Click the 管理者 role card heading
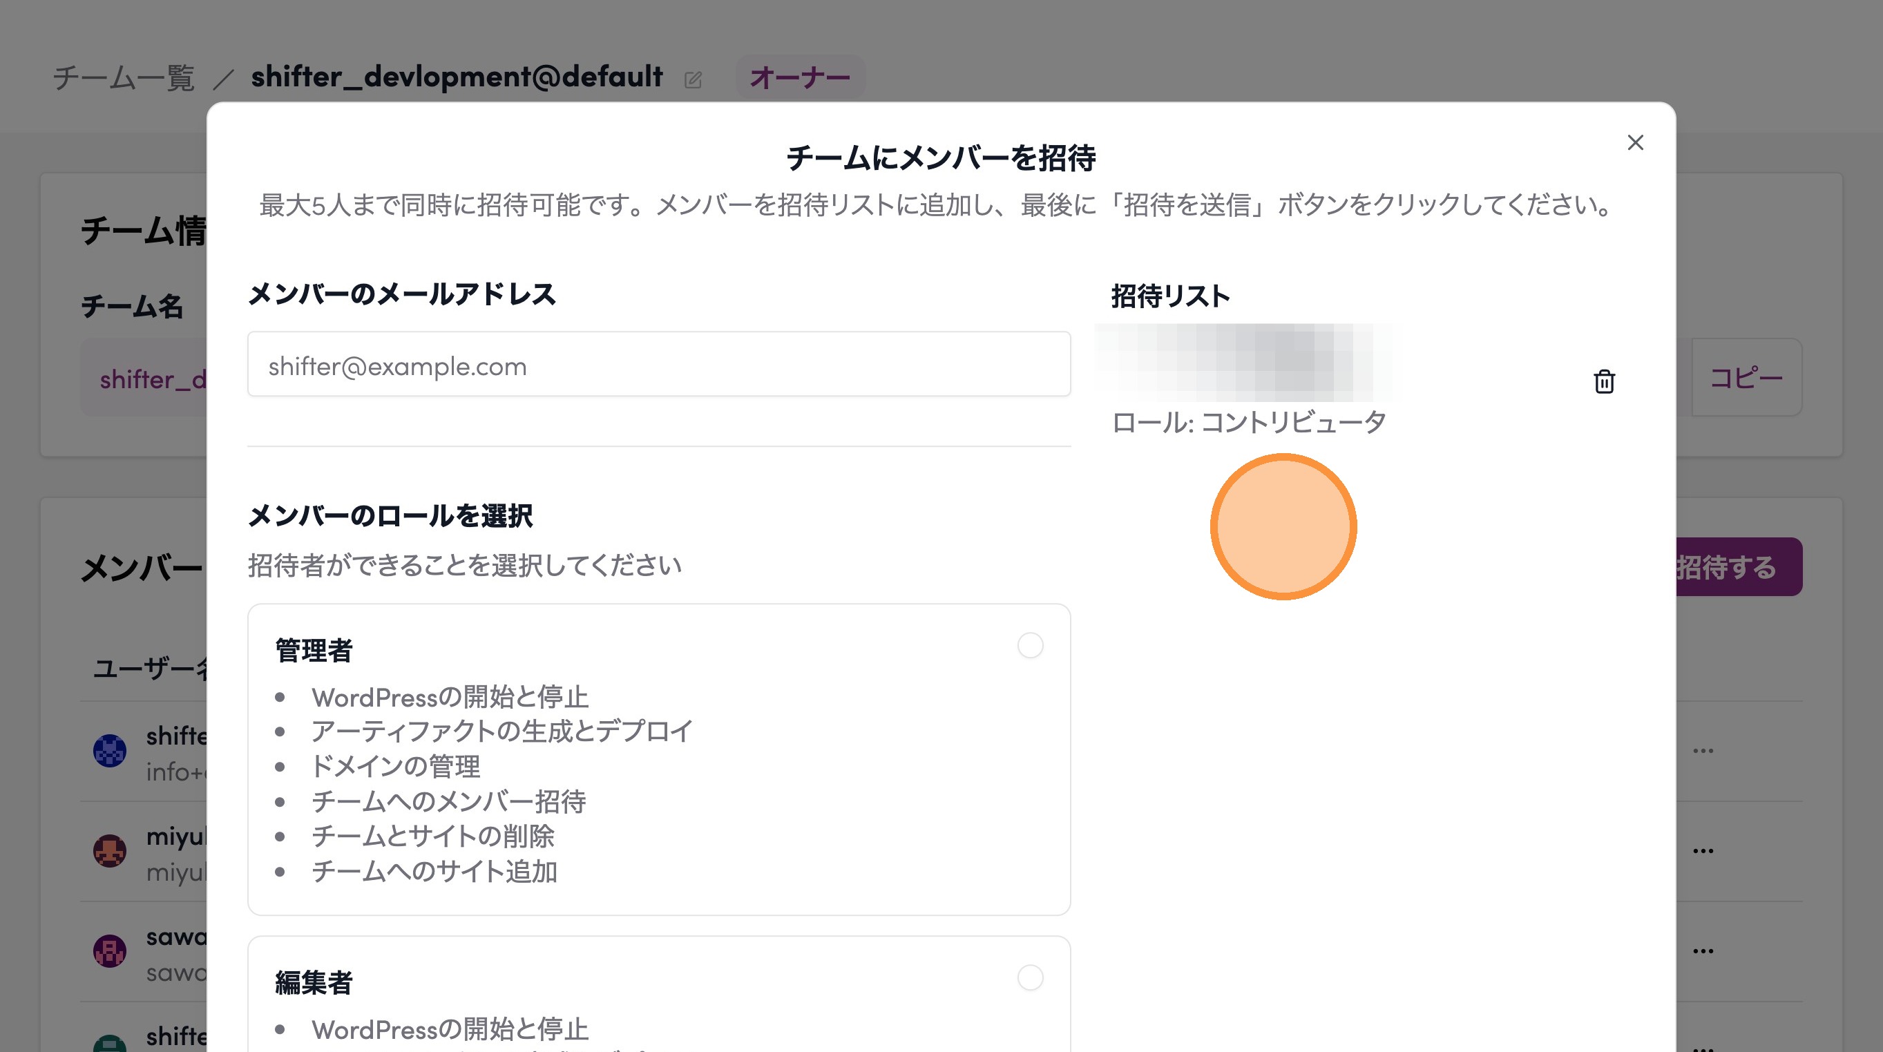Screen dimensions: 1883x1052 tap(314, 650)
